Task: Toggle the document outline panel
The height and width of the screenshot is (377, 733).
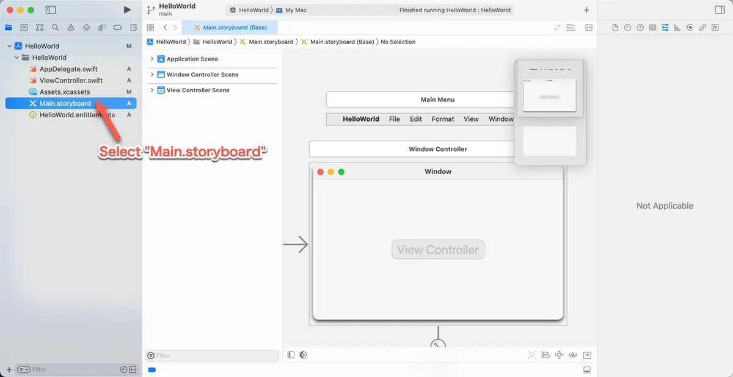Action: point(291,355)
